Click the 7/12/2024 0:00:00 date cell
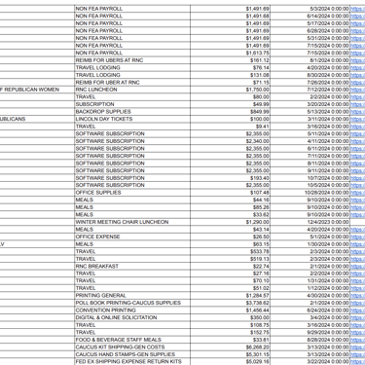The image size is (365, 365). [310, 90]
